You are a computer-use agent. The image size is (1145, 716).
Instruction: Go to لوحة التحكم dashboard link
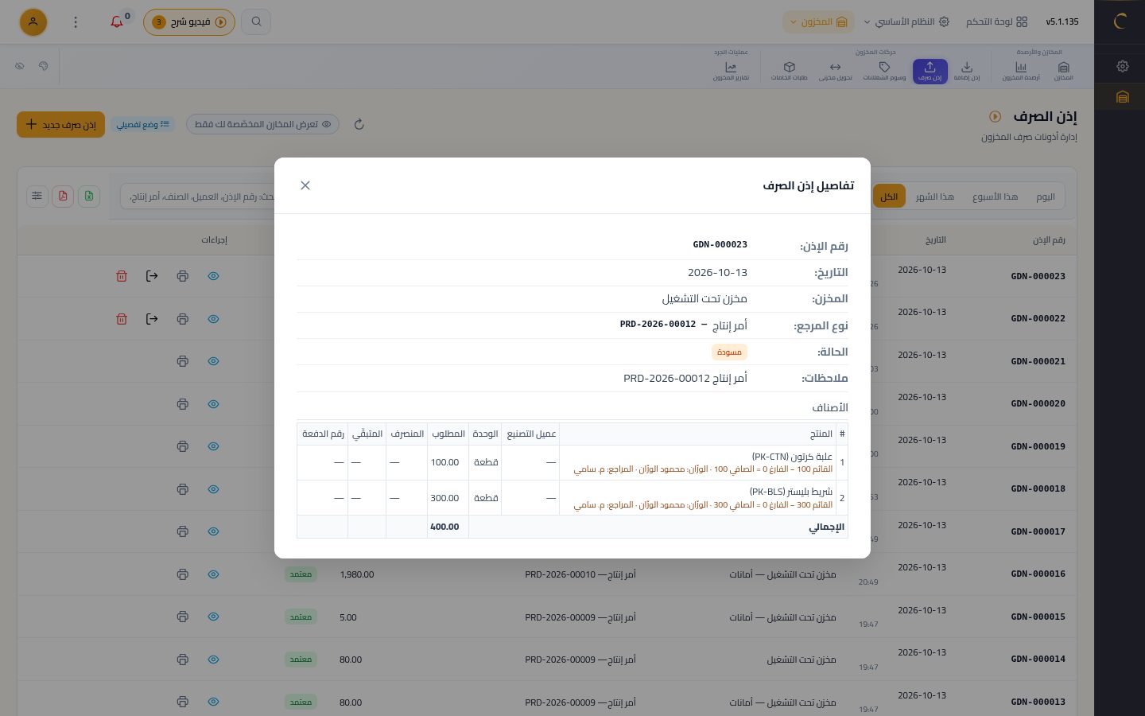(996, 21)
